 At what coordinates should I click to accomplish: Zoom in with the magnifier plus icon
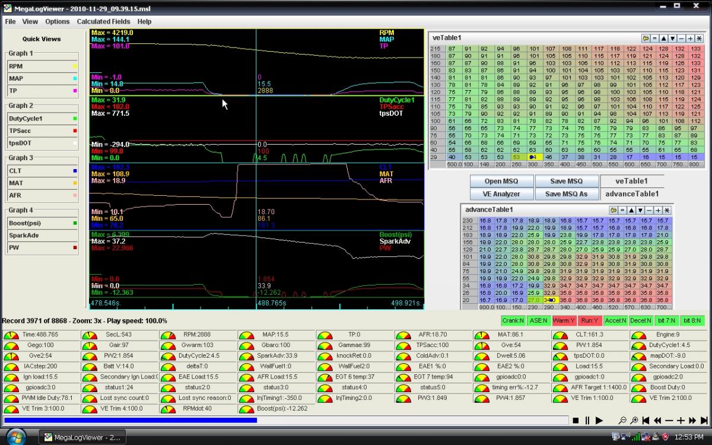pos(634,420)
